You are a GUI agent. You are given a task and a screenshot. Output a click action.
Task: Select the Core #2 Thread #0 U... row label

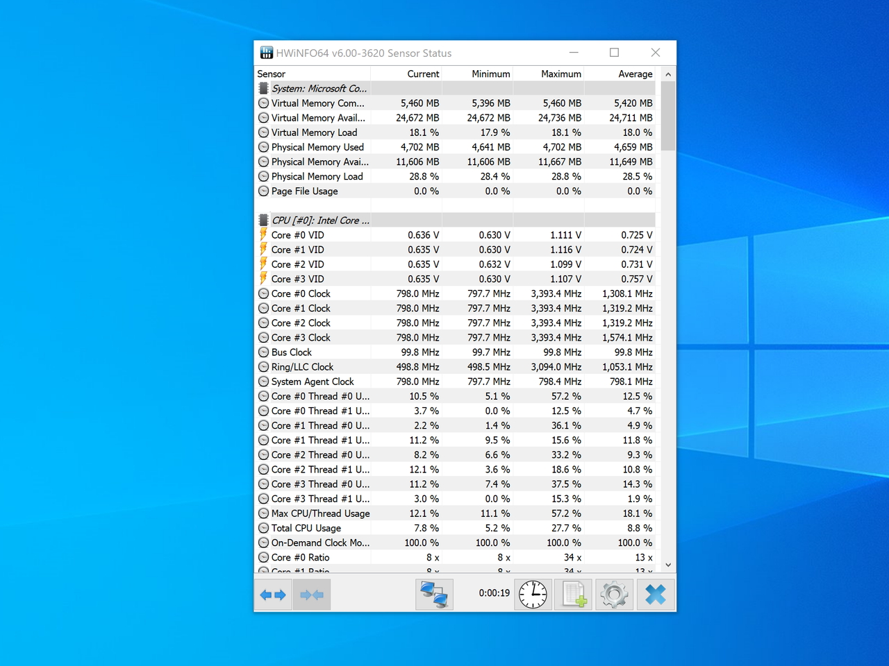tap(320, 454)
